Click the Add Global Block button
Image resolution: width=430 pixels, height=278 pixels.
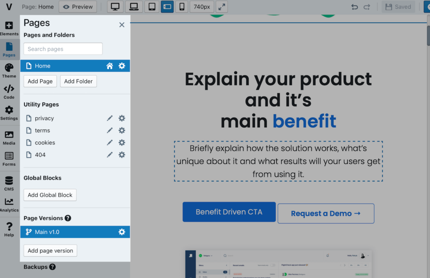(50, 195)
